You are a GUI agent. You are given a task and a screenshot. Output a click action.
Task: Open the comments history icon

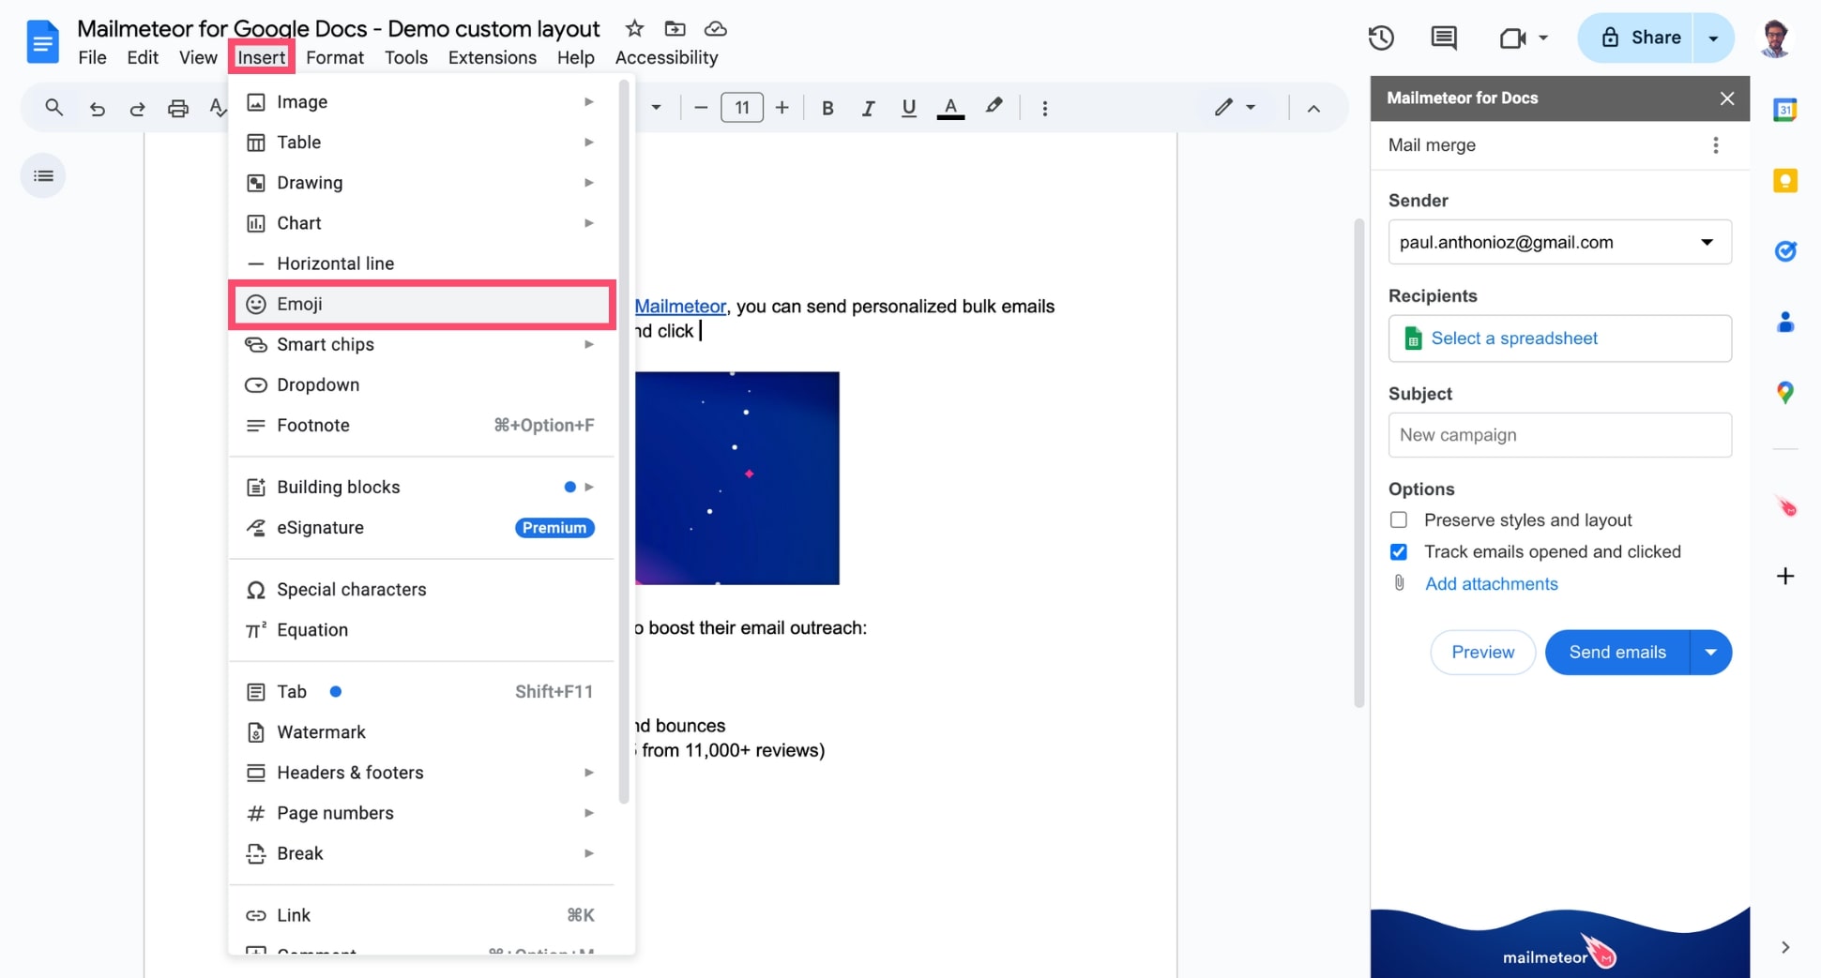click(1444, 38)
